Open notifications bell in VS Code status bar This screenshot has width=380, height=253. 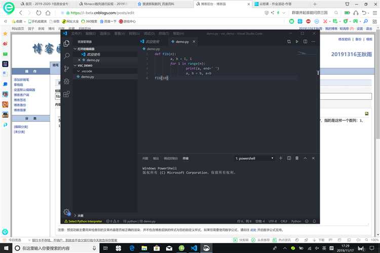[314, 221]
